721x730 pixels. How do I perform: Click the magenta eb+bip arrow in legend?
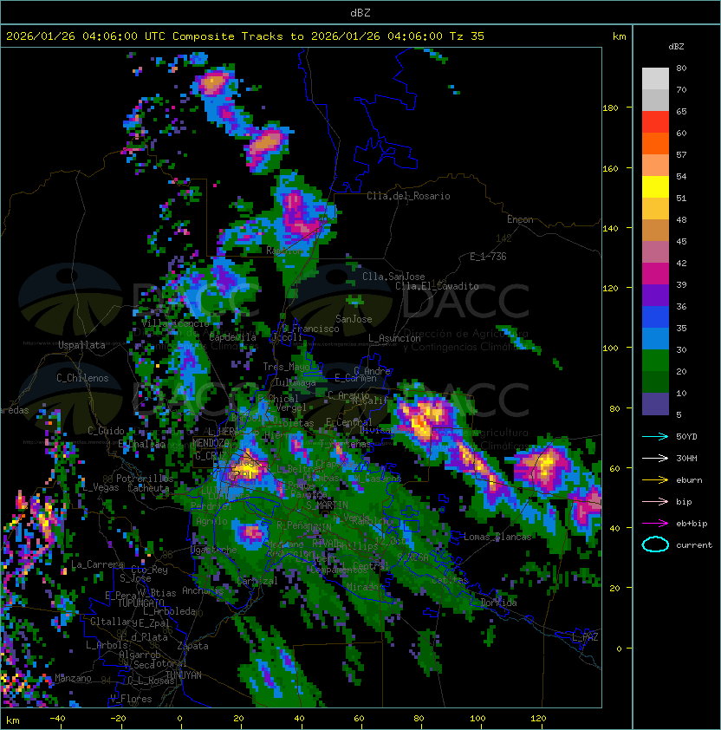(x=655, y=524)
